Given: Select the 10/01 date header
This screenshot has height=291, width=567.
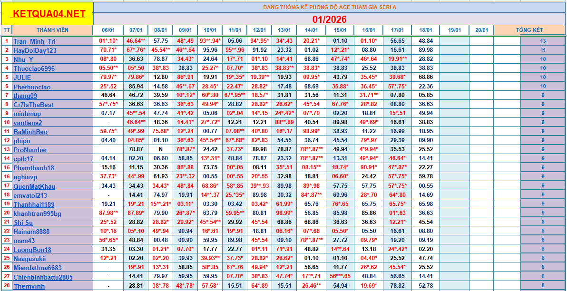Looking at the screenshot, I should [210, 30].
